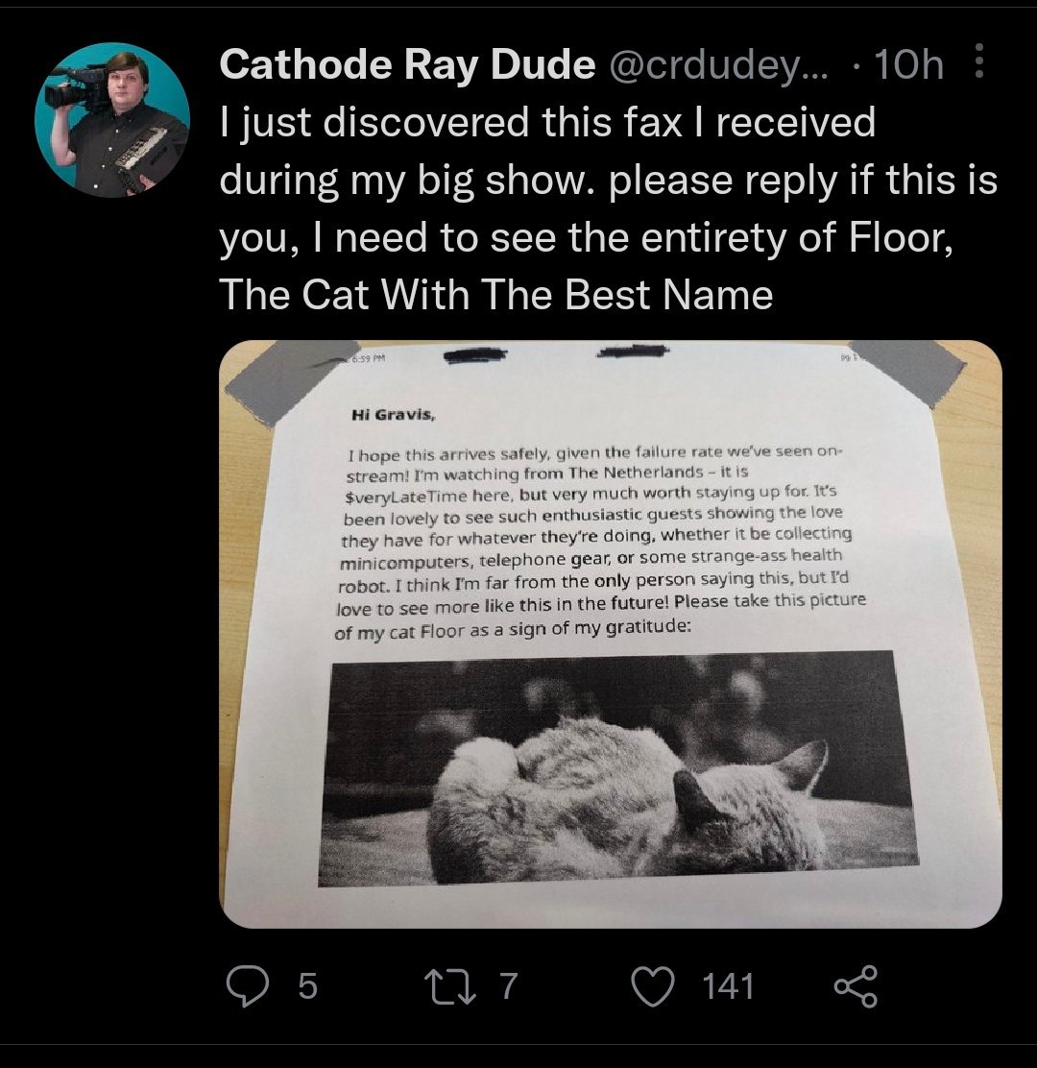Click the fax's paragraph mentioning The Netherlands
The width and height of the screenshot is (1037, 1068).
pyautogui.click(x=595, y=540)
